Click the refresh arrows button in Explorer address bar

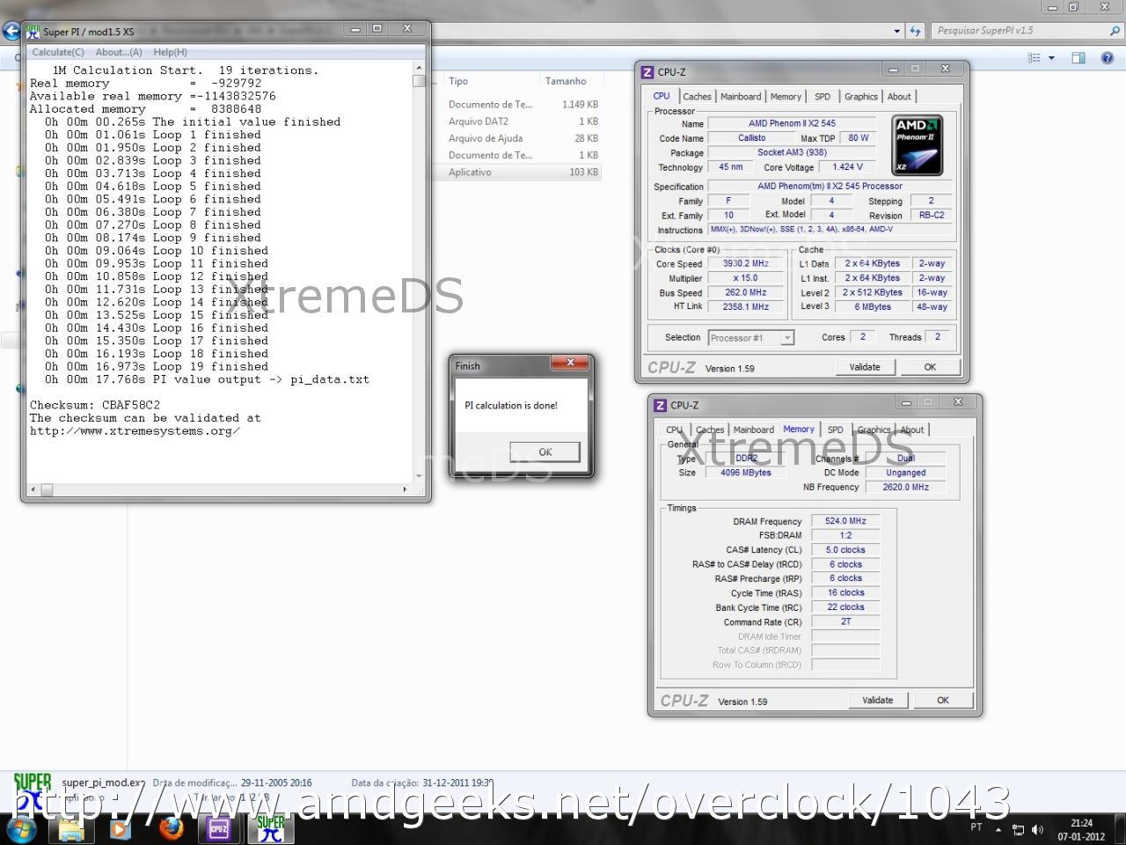click(915, 31)
